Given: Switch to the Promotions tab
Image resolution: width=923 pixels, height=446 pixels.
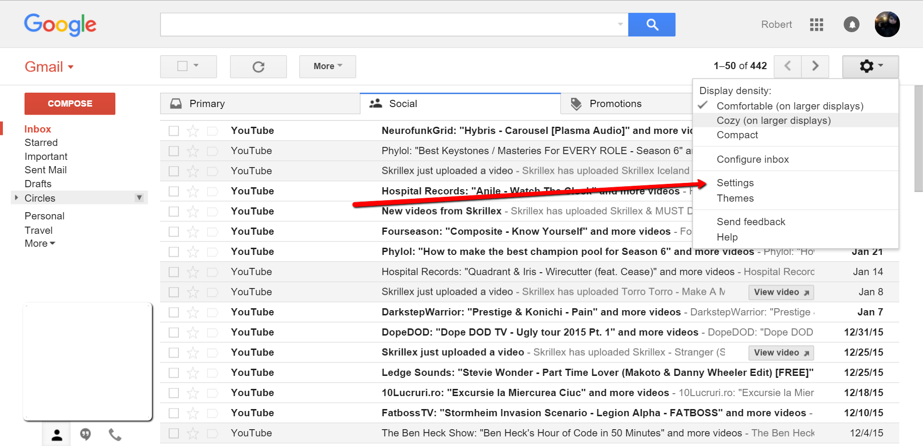Looking at the screenshot, I should (615, 104).
